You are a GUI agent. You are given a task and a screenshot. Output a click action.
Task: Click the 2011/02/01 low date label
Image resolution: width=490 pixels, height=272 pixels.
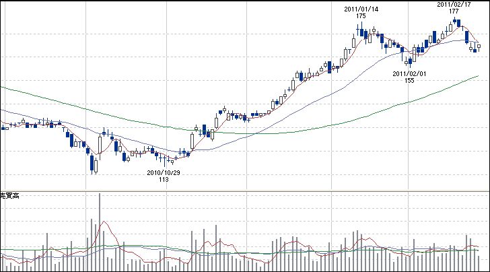(x=409, y=73)
